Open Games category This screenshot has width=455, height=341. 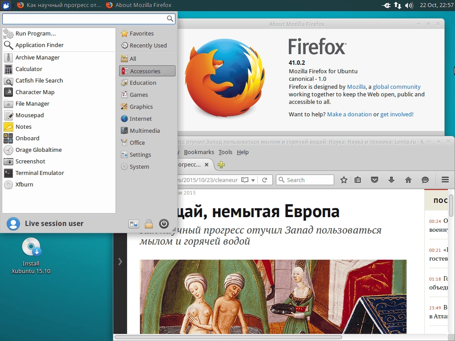tap(148, 95)
